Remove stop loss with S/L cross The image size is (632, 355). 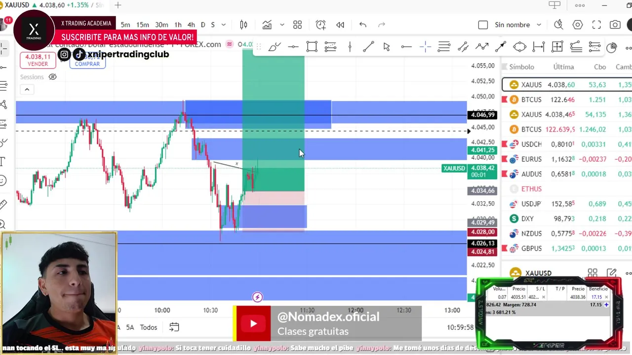coord(544,297)
